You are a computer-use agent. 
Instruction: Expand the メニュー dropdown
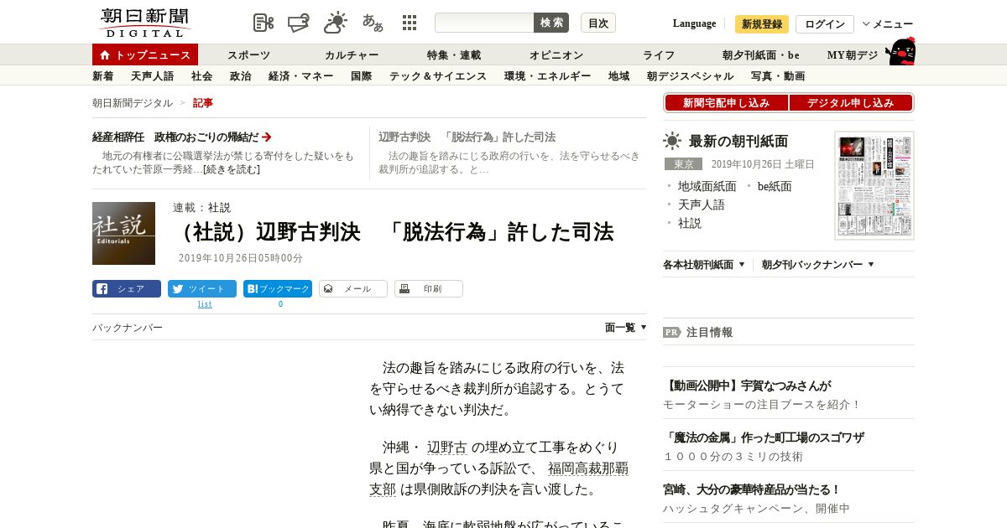coord(888,24)
